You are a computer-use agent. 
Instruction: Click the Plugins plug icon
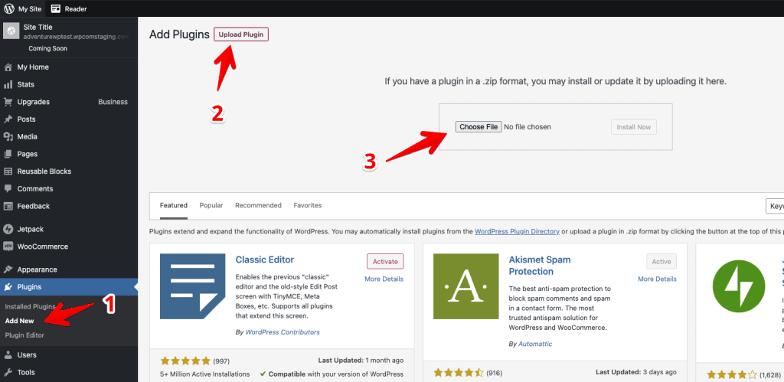[8, 287]
